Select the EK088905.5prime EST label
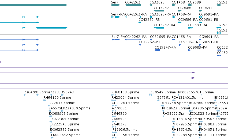 point(63,114)
